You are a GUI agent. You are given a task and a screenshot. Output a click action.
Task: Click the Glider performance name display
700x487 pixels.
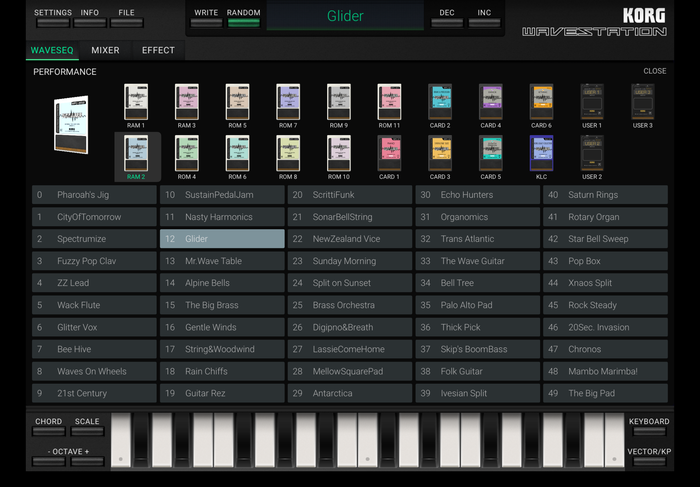345,15
